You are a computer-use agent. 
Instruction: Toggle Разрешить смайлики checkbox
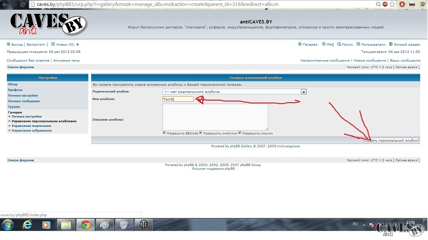click(x=201, y=133)
